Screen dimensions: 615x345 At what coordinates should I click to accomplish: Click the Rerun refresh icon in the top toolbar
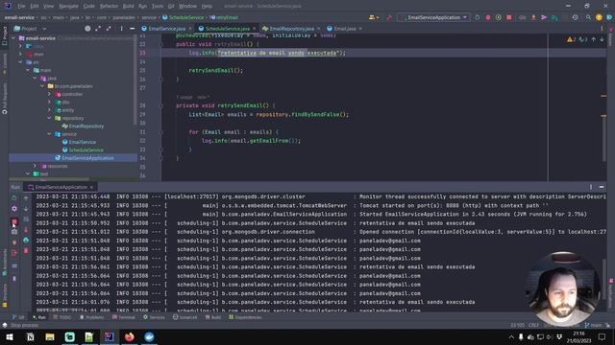tap(478, 17)
